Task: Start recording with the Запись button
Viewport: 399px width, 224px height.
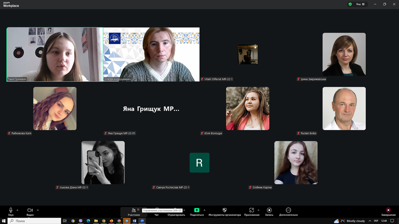Action: (269, 211)
